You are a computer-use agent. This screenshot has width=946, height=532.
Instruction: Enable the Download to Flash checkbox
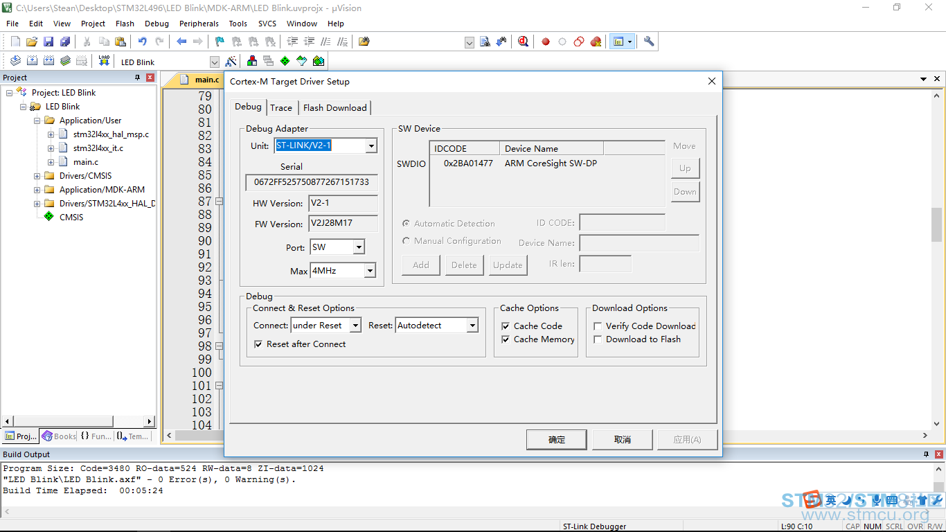pos(598,339)
